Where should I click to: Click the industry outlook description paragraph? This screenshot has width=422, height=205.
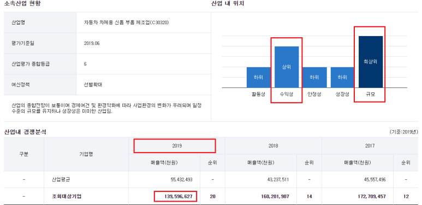point(106,108)
